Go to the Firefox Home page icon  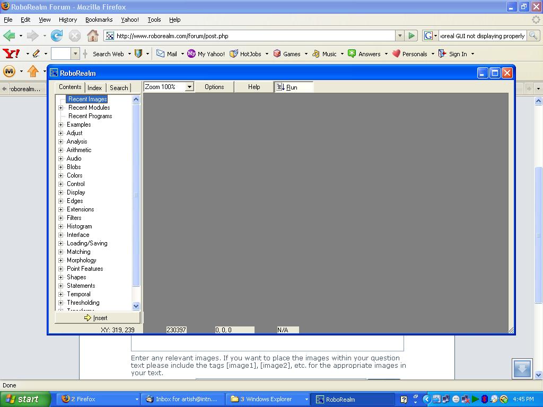click(x=93, y=36)
